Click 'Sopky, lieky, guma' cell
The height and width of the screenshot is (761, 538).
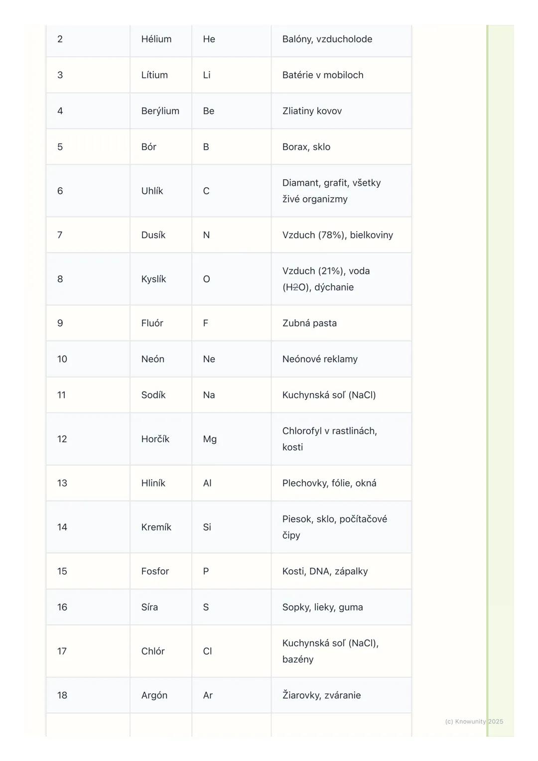[x=322, y=607]
